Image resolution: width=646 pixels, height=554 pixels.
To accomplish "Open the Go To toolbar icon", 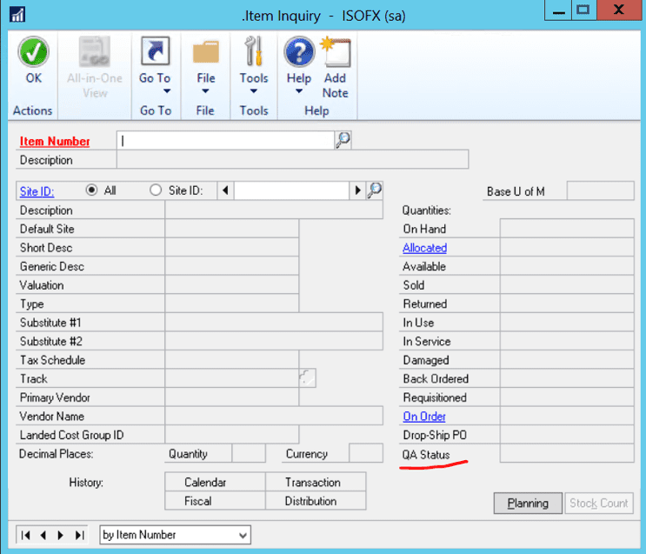I will 155,55.
